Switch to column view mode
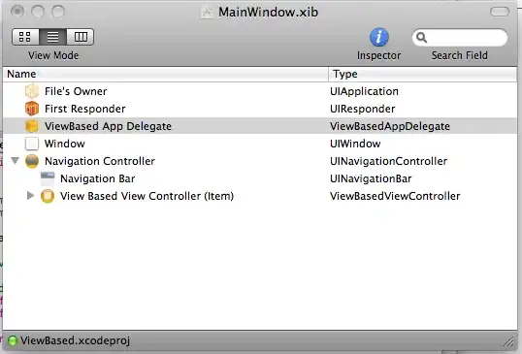This screenshot has height=354, width=522. click(81, 37)
